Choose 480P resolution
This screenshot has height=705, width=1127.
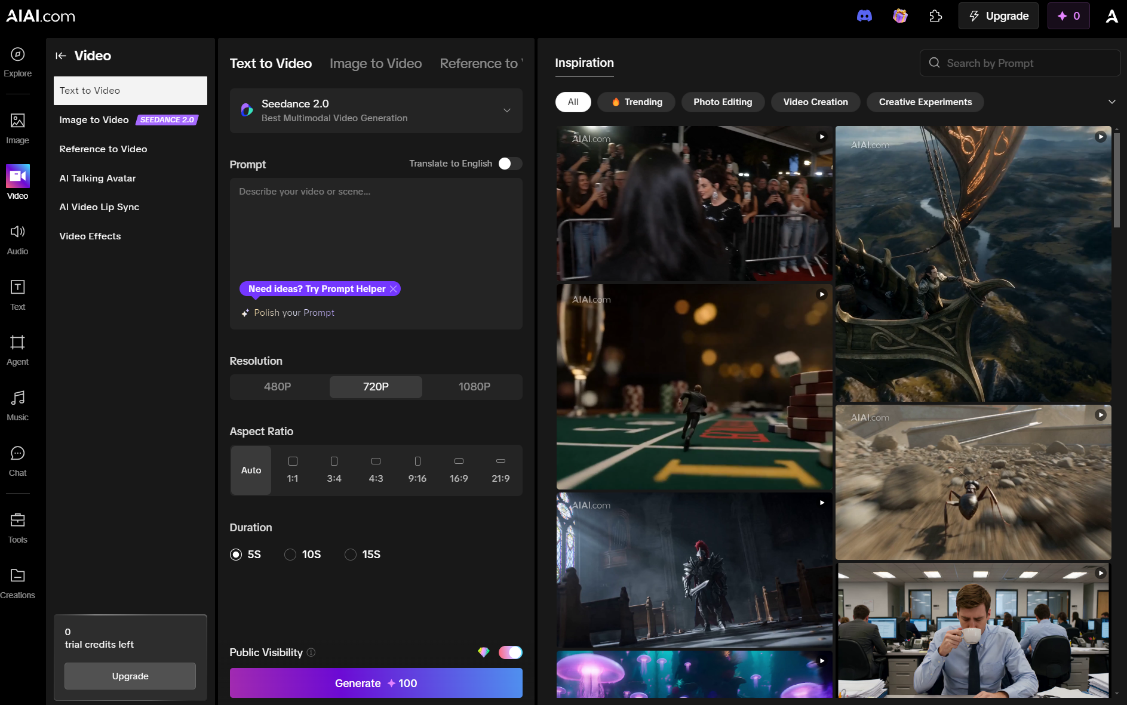coord(278,387)
